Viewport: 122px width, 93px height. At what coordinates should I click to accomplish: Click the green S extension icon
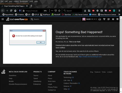pos(114,11)
